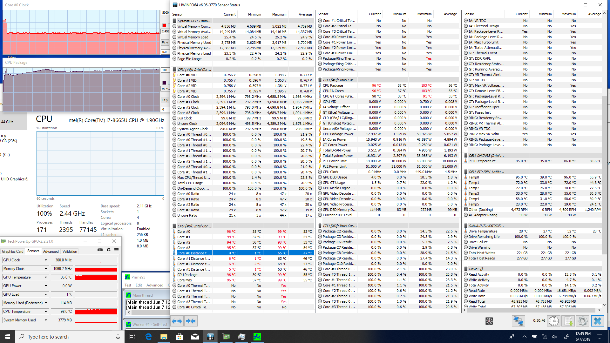
Task: Open Task View from the taskbar
Action: [x=132, y=337]
